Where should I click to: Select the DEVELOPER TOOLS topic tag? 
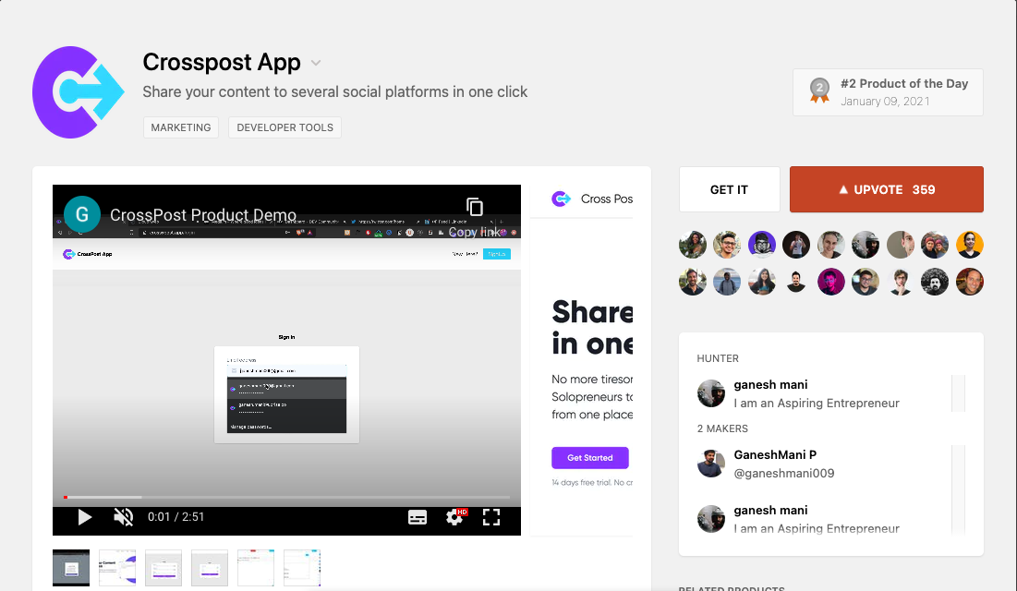tap(285, 127)
